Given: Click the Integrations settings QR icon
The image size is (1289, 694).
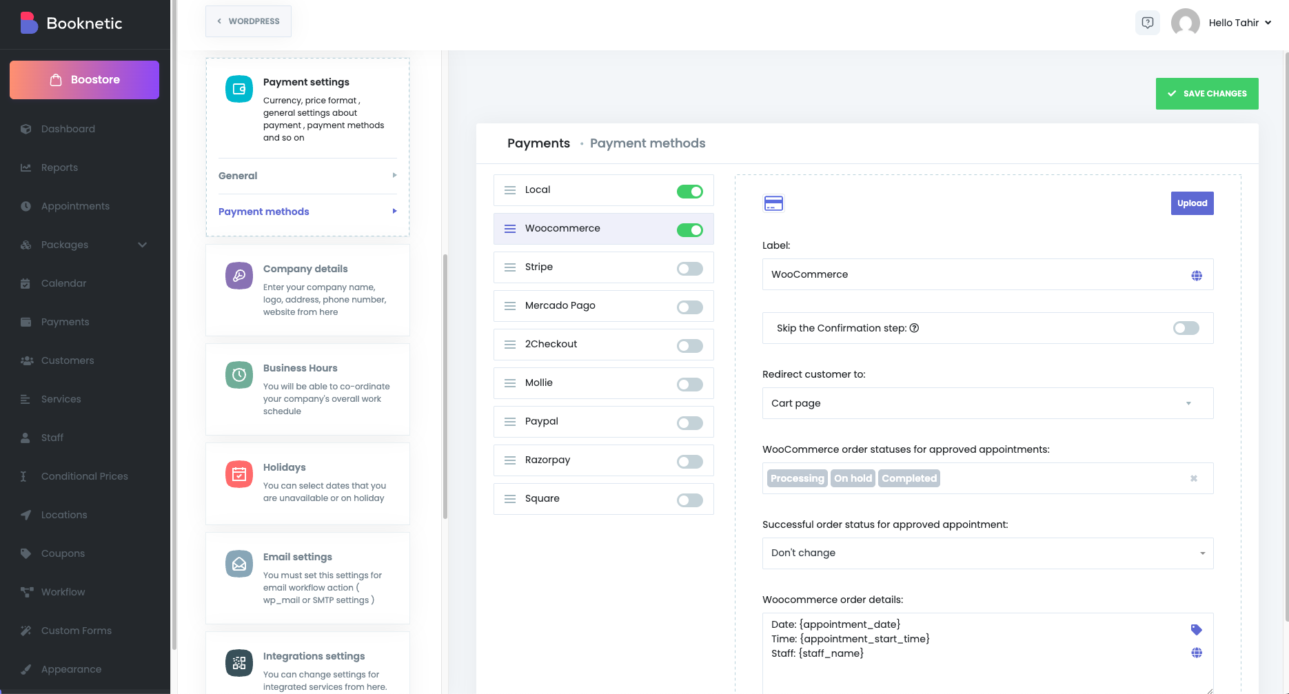Looking at the screenshot, I should click(x=239, y=663).
